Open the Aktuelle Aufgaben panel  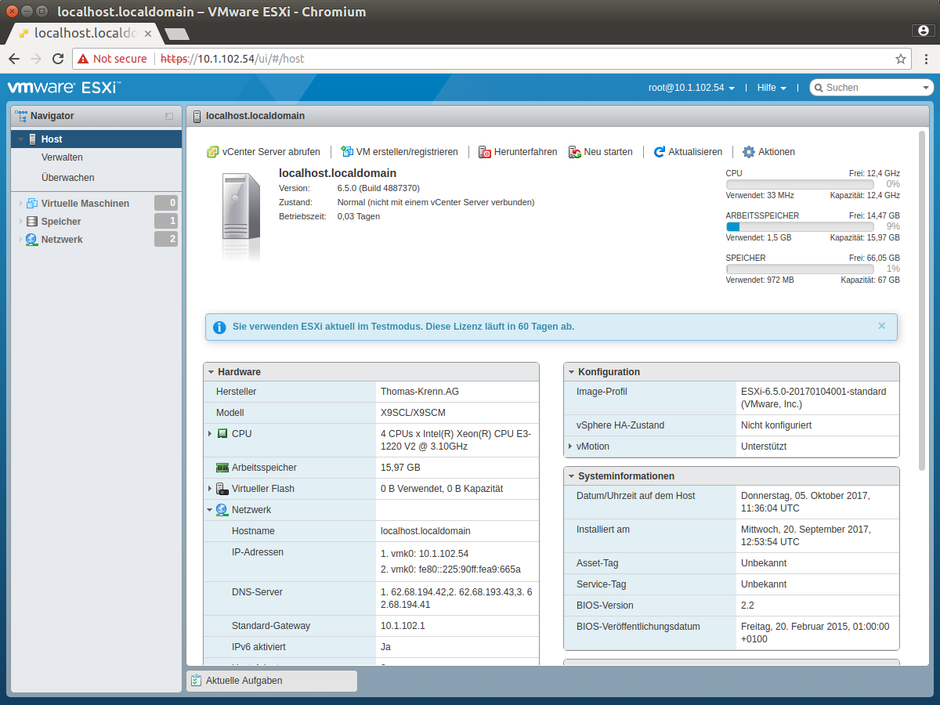[272, 681]
